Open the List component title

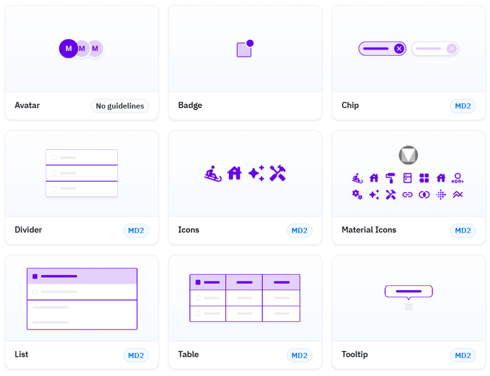click(x=21, y=355)
